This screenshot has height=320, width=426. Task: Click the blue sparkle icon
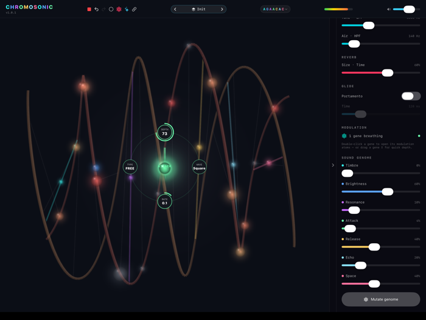[127, 9]
